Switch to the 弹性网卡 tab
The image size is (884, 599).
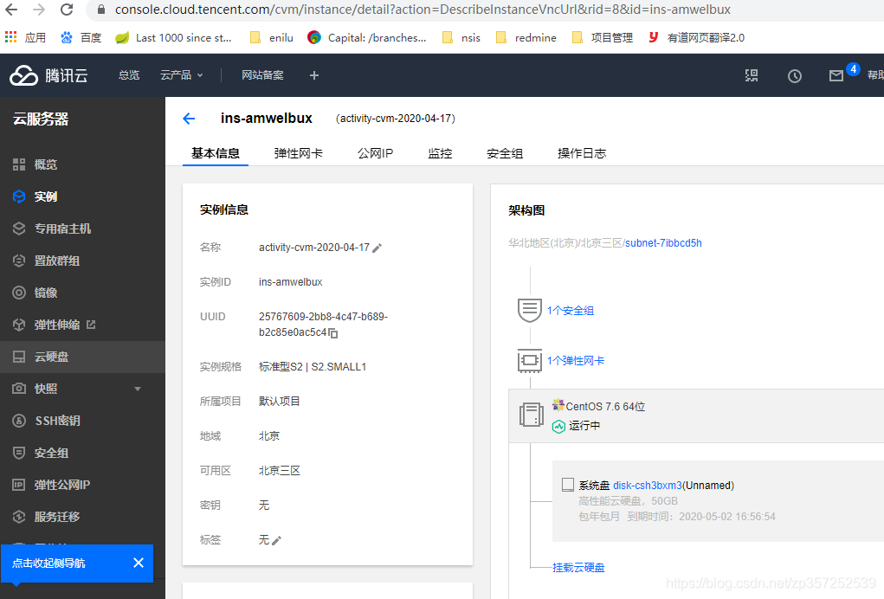(298, 153)
